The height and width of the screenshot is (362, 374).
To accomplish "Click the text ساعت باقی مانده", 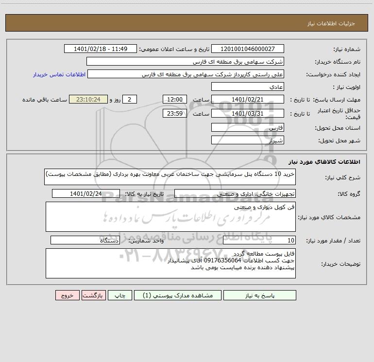I will (x=45, y=100).
